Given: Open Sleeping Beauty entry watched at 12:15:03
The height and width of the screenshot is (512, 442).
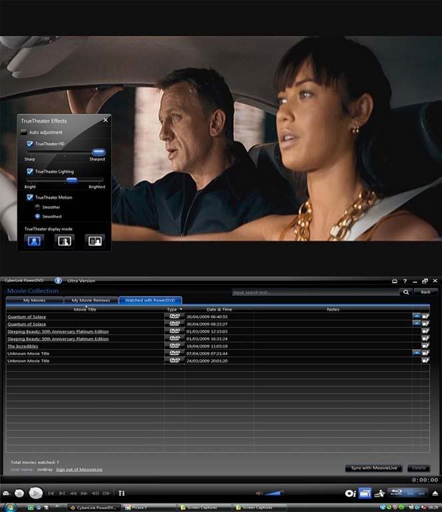Looking at the screenshot, I should coord(58,331).
